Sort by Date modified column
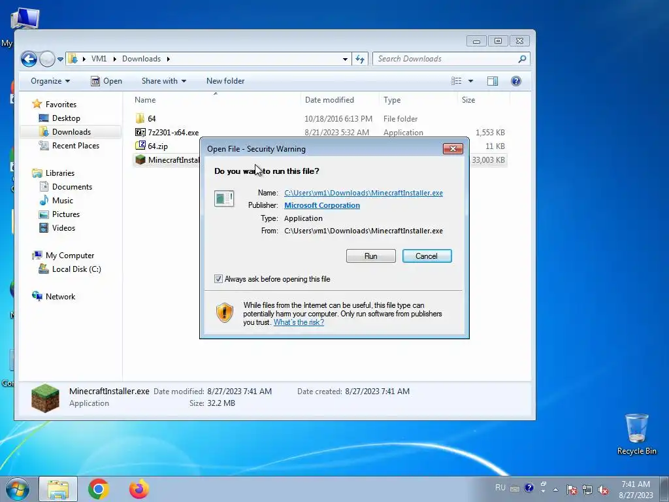 point(329,100)
